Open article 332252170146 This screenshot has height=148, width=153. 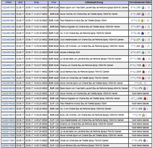[8, 128]
